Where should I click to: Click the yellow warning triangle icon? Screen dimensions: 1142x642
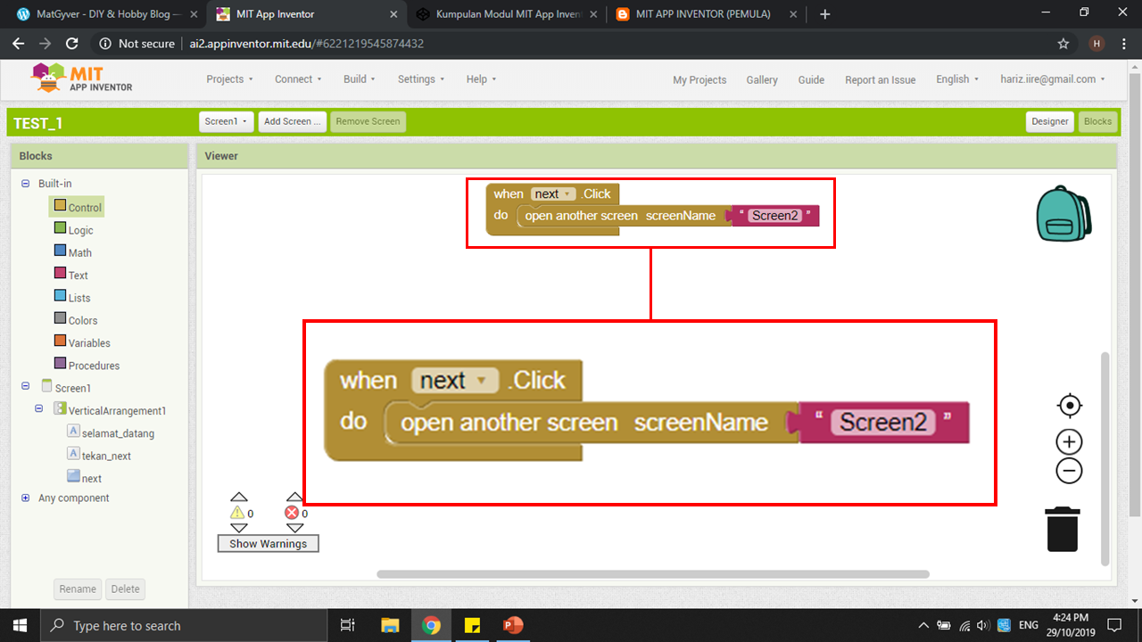pos(237,513)
